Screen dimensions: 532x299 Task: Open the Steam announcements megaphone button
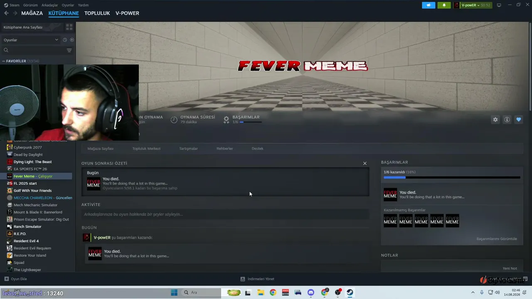pyautogui.click(x=429, y=5)
